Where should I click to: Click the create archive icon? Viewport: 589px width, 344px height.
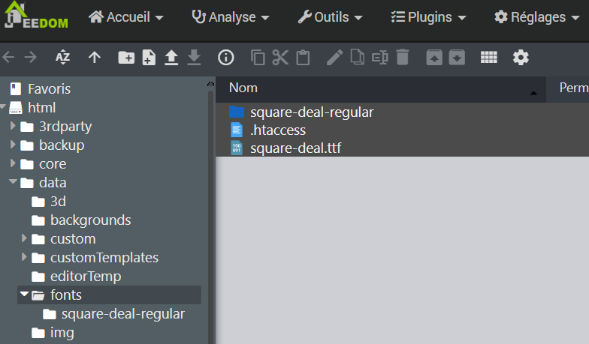457,58
